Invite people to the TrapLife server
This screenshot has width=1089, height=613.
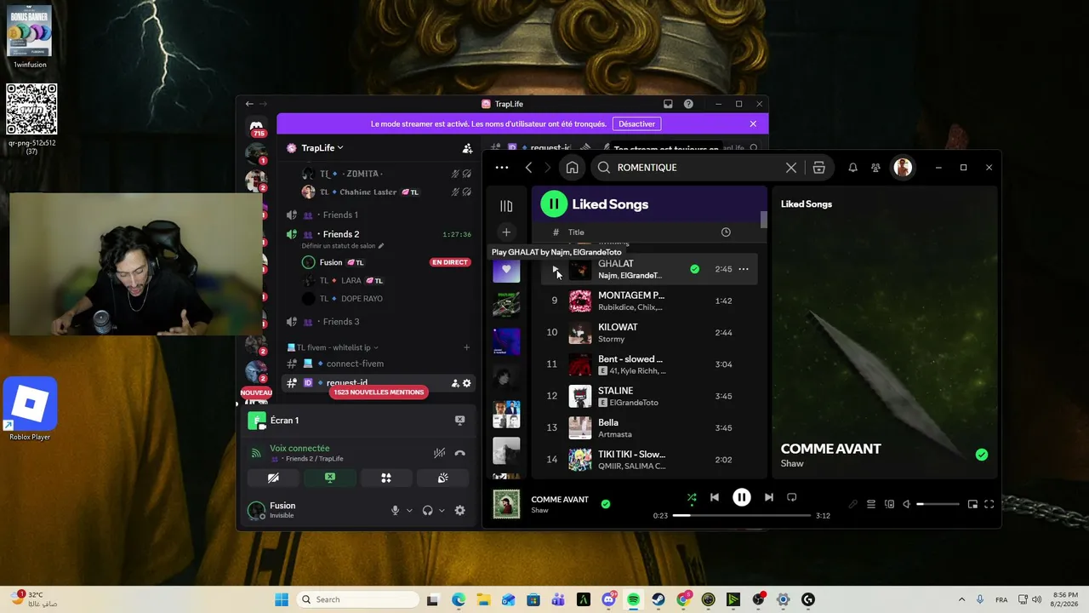(x=467, y=148)
